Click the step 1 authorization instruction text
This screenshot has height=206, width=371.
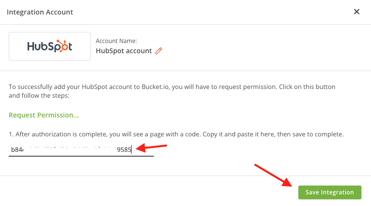tap(176, 134)
